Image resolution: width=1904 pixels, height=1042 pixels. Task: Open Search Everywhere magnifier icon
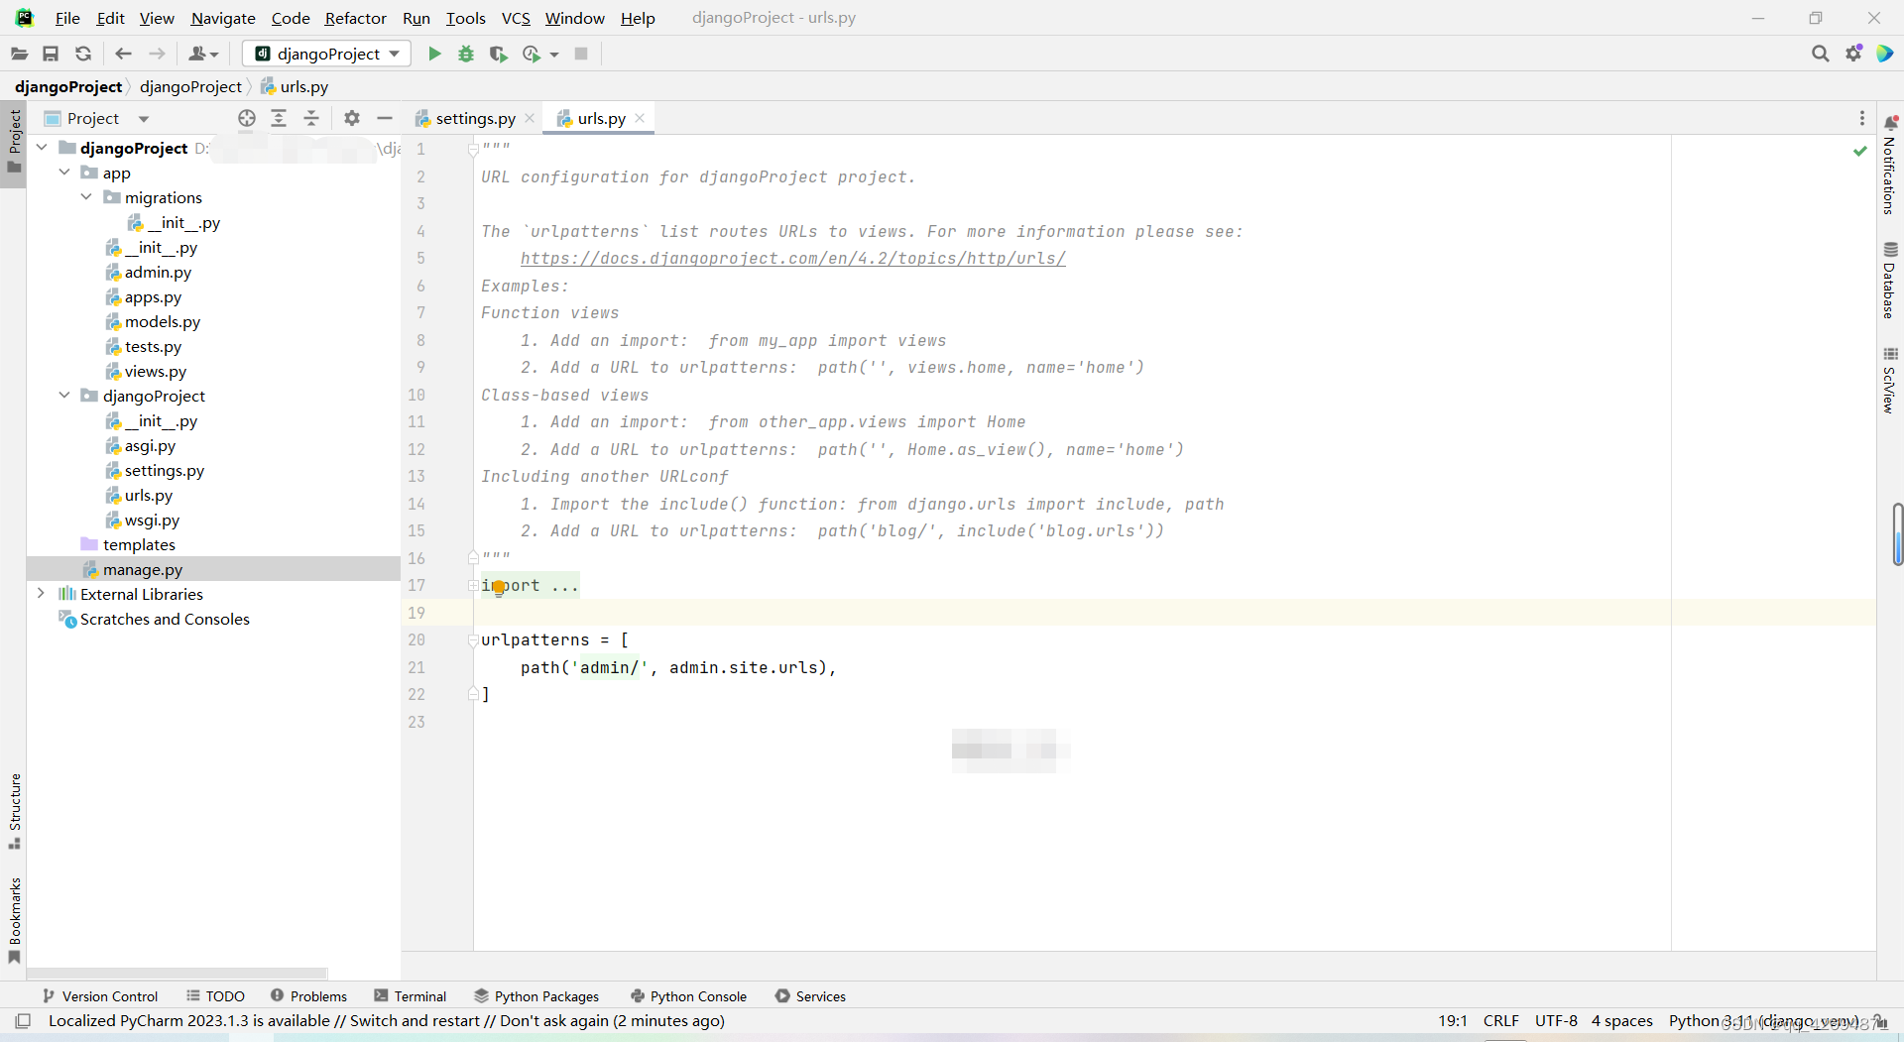1820,54
